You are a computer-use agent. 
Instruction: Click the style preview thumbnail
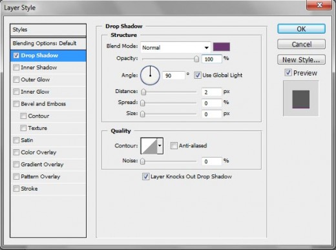[x=300, y=98]
